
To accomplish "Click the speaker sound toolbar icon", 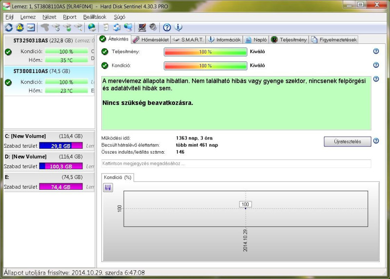I will (153, 27).
